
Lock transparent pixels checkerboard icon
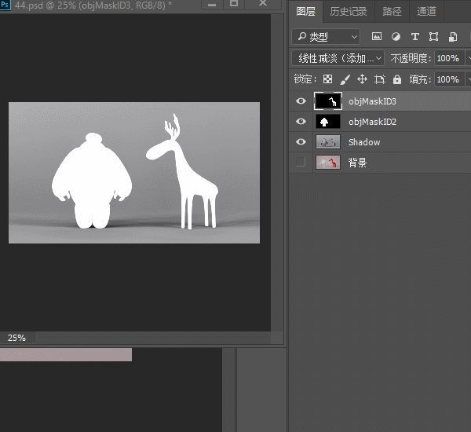[327, 79]
